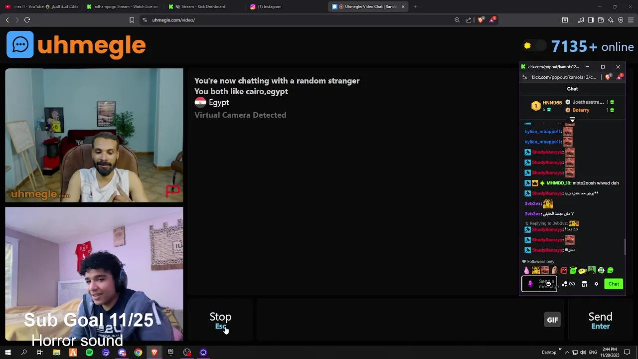Bookmark this page using the bookmark icon

pyautogui.click(x=132, y=20)
